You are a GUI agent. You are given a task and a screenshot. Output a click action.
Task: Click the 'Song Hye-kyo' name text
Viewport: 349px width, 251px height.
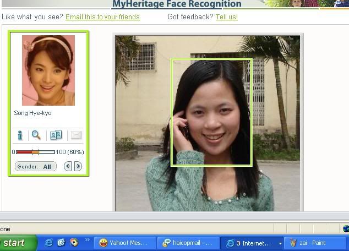pyautogui.click(x=32, y=113)
